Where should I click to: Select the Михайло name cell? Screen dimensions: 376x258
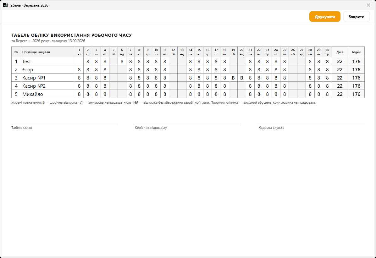tap(48, 94)
